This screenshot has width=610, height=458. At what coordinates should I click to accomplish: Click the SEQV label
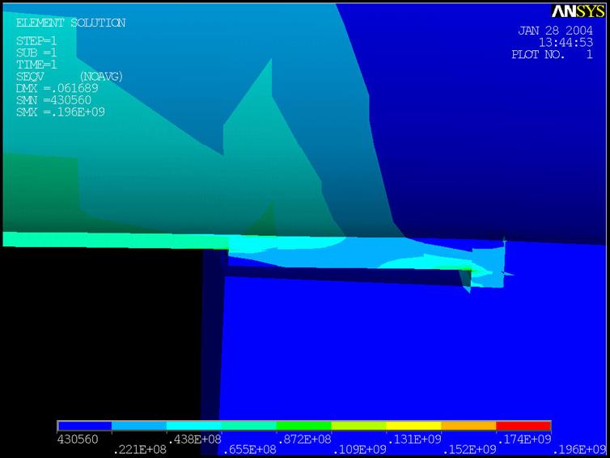(x=30, y=77)
